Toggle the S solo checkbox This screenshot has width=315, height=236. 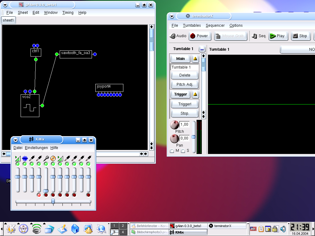(183, 151)
